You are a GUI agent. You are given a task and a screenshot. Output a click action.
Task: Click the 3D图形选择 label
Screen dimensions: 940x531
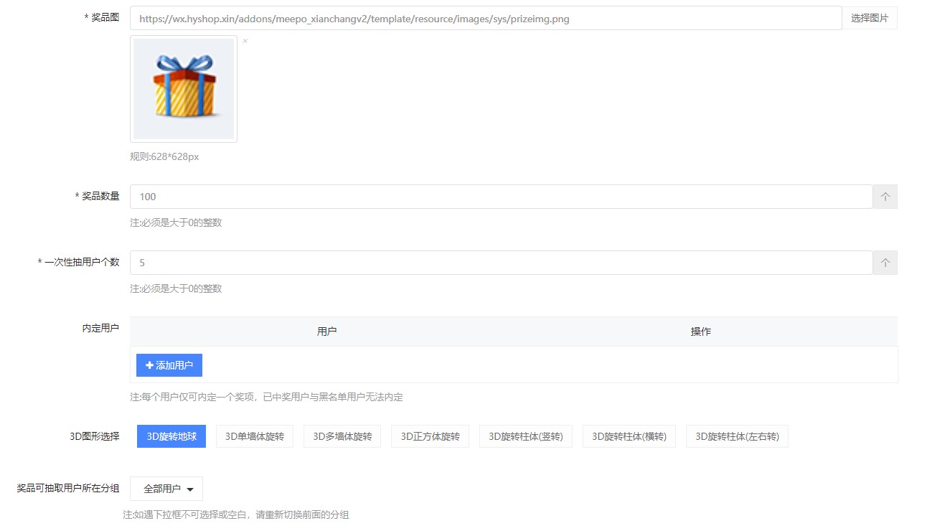point(95,436)
